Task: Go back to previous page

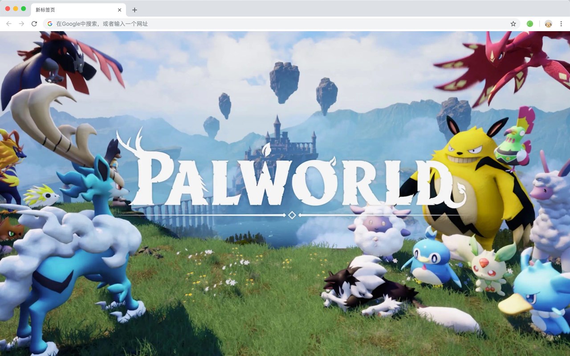Action: coord(9,24)
